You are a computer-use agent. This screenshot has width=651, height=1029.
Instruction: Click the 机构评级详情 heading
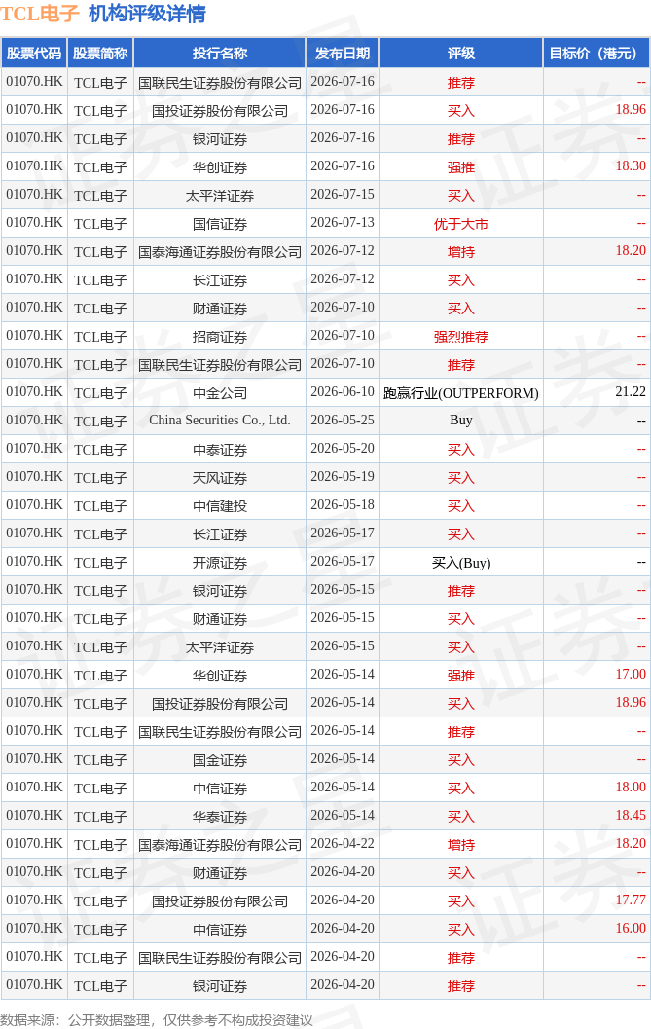click(x=148, y=13)
